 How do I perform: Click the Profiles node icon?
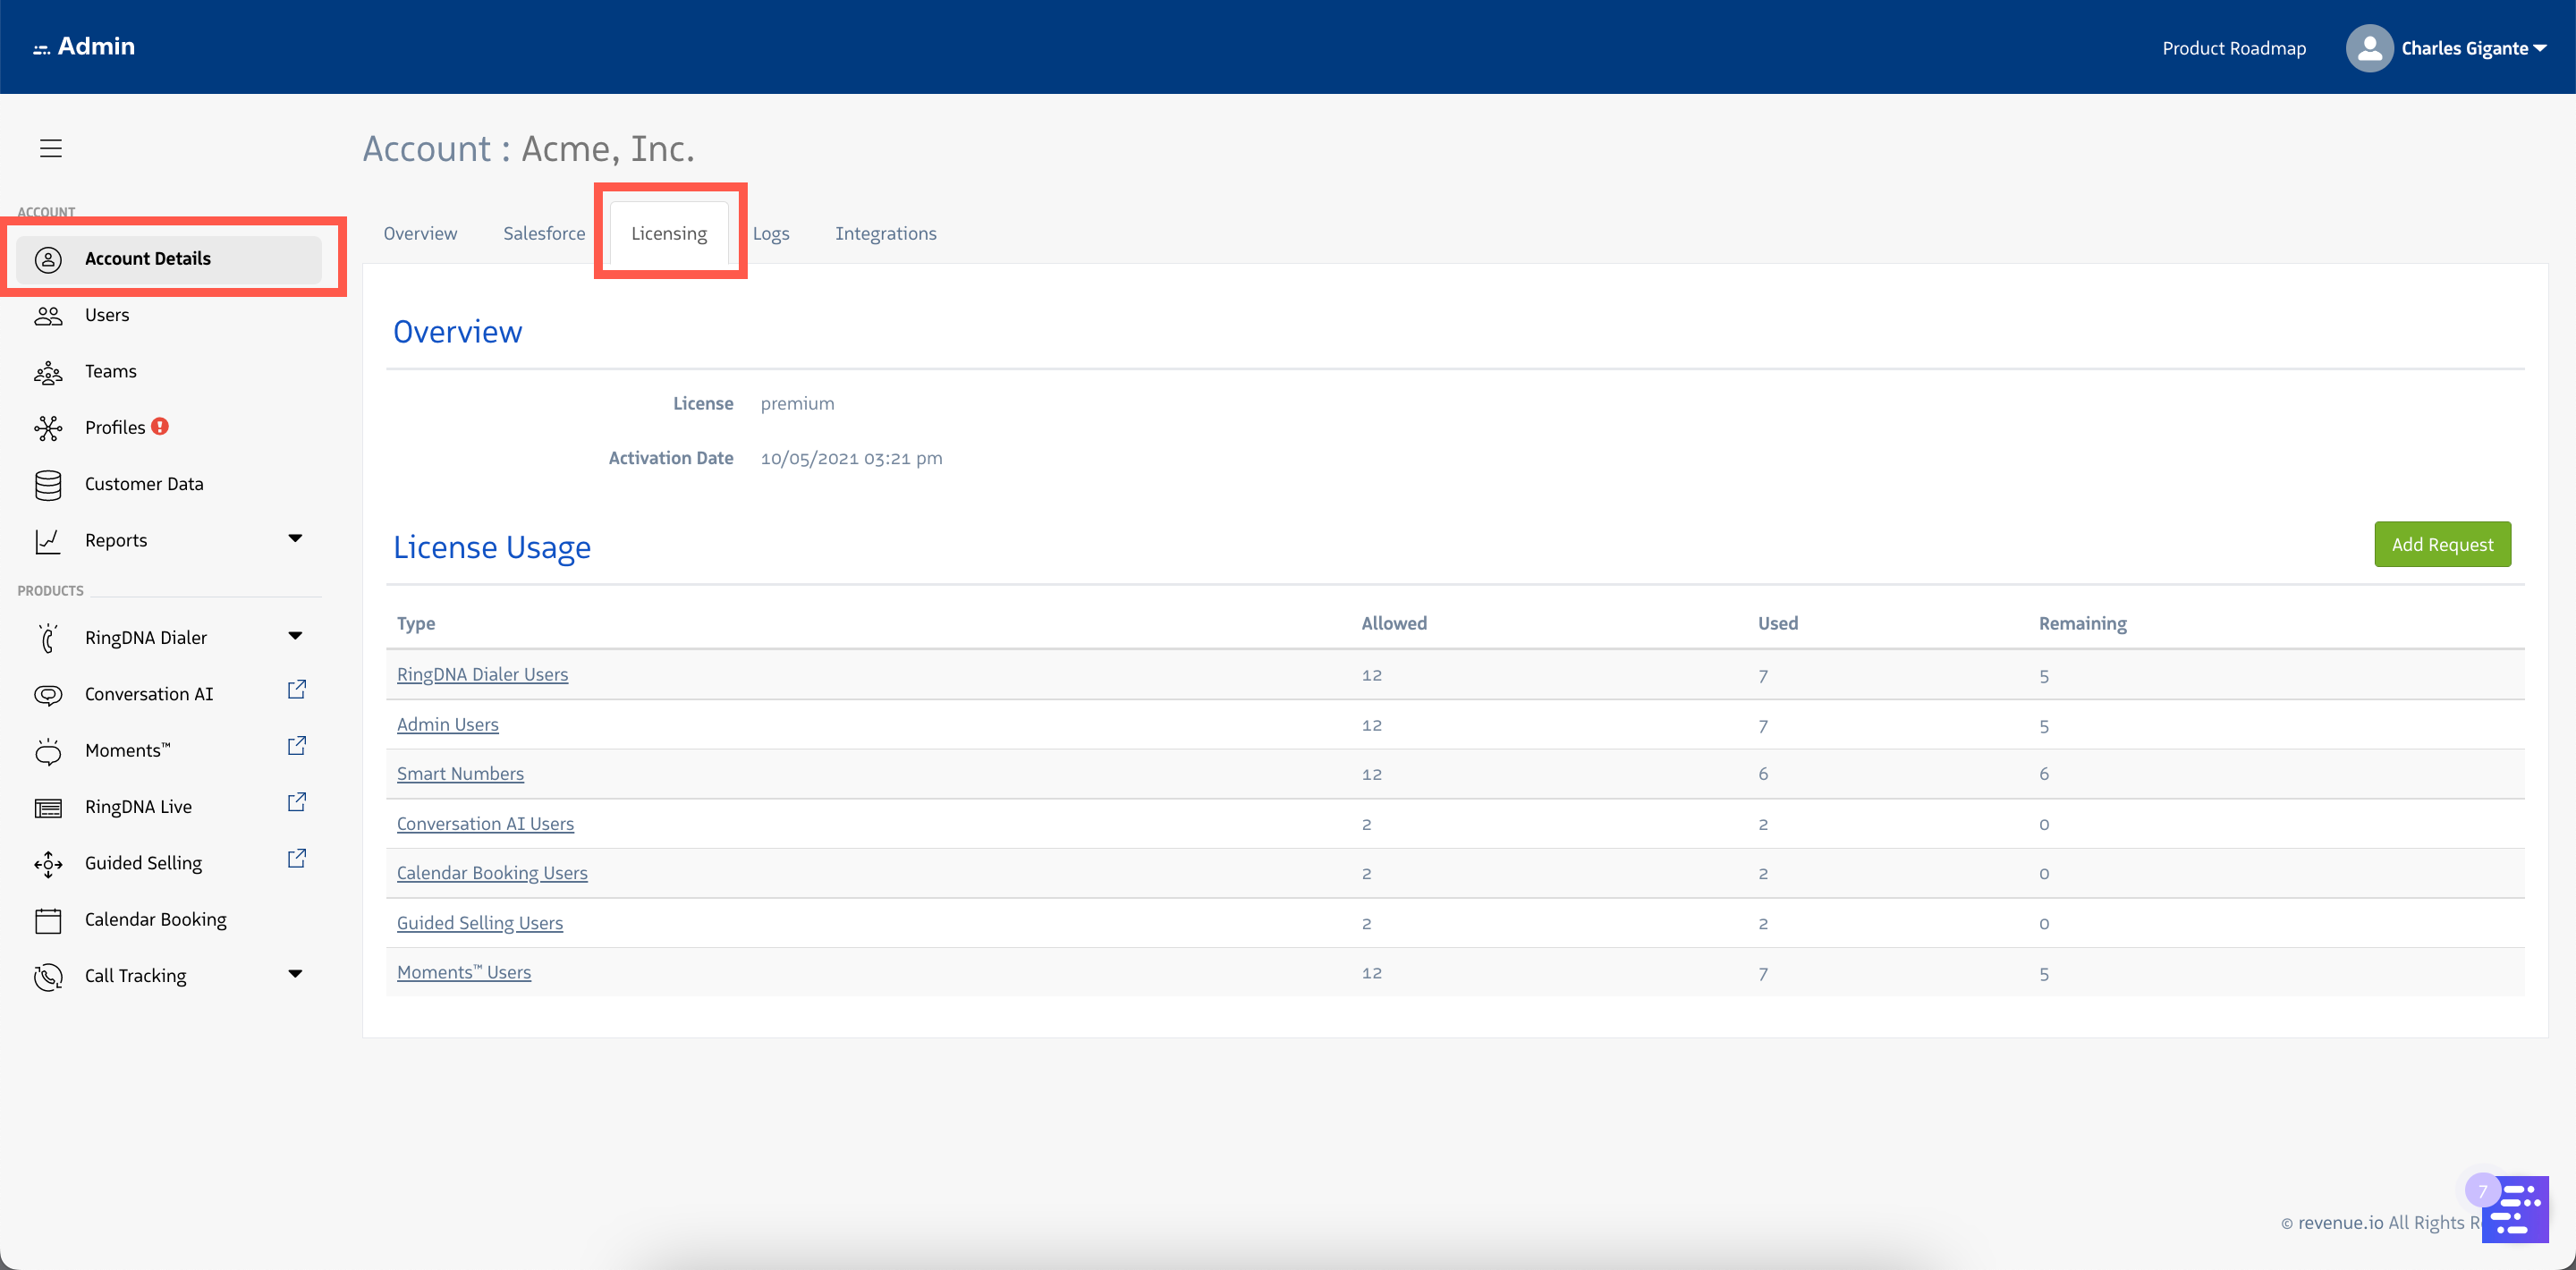[x=48, y=428]
